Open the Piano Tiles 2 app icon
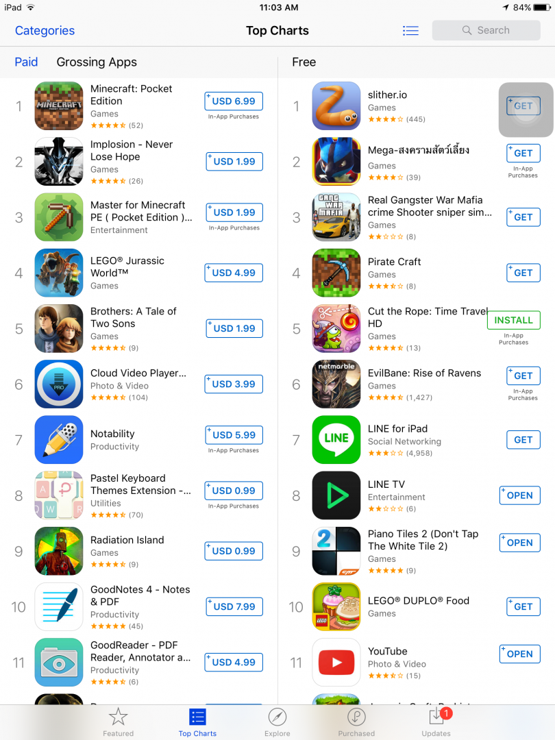The height and width of the screenshot is (740, 555). pyautogui.click(x=336, y=551)
